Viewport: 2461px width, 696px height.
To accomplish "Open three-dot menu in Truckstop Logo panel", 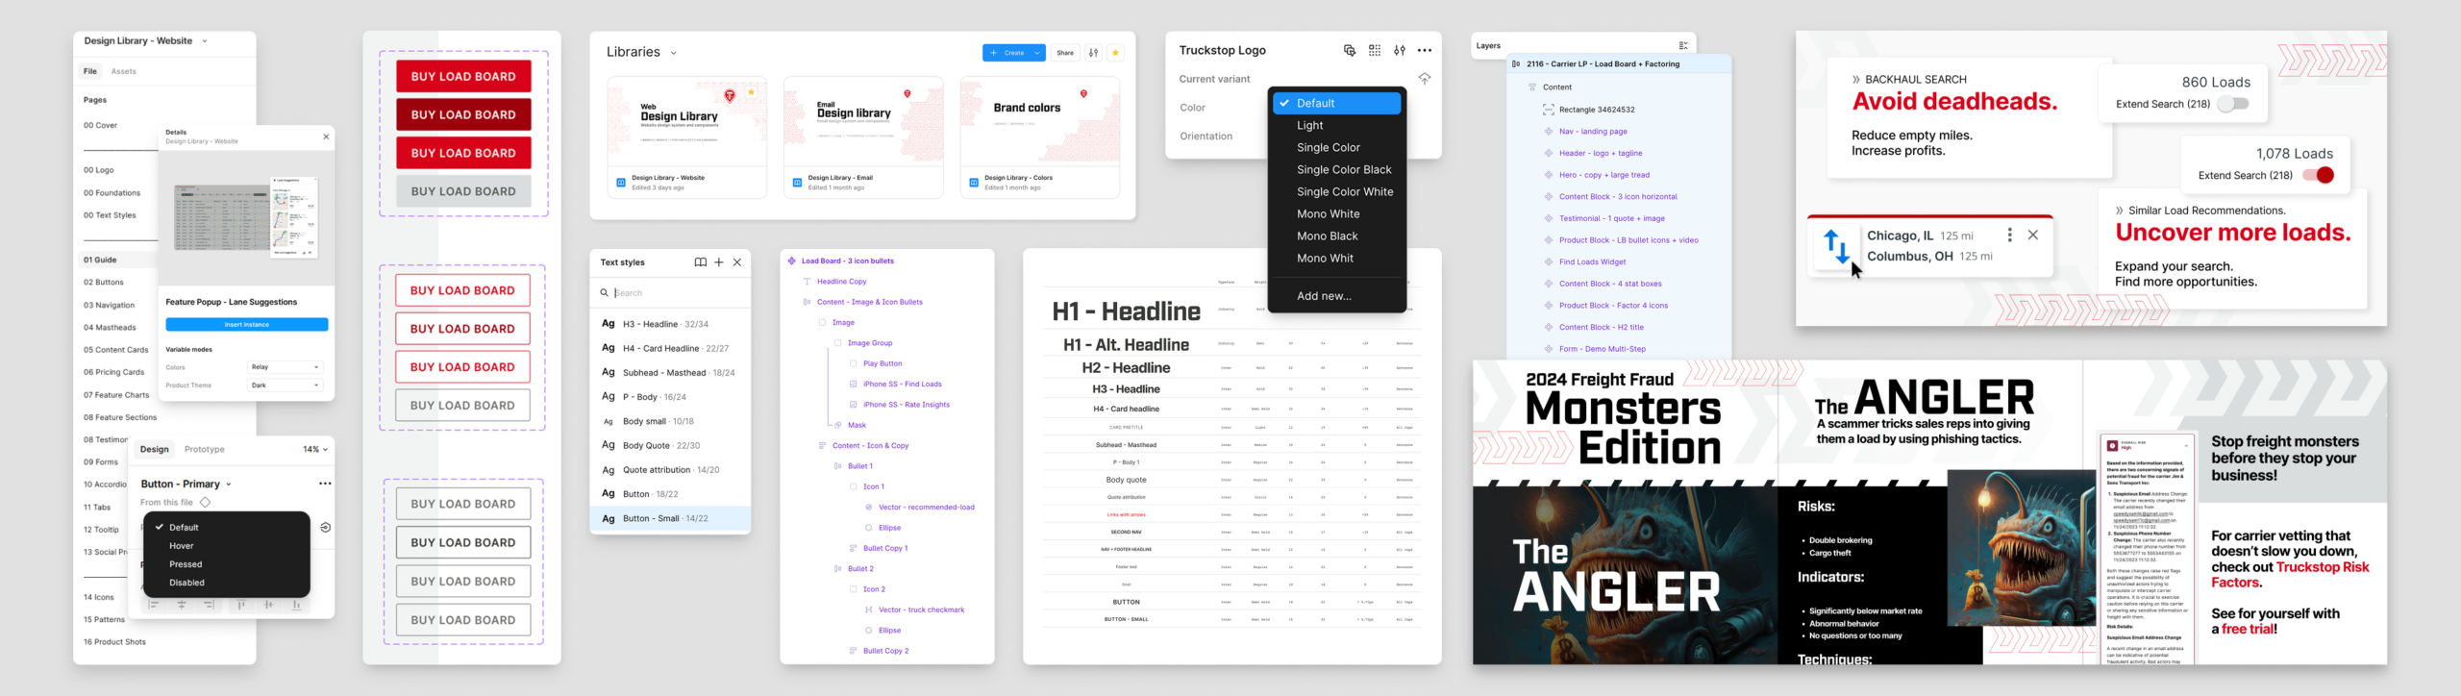I will pos(1424,51).
